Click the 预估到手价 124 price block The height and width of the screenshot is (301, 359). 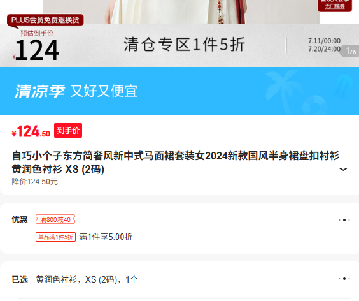coord(37,46)
